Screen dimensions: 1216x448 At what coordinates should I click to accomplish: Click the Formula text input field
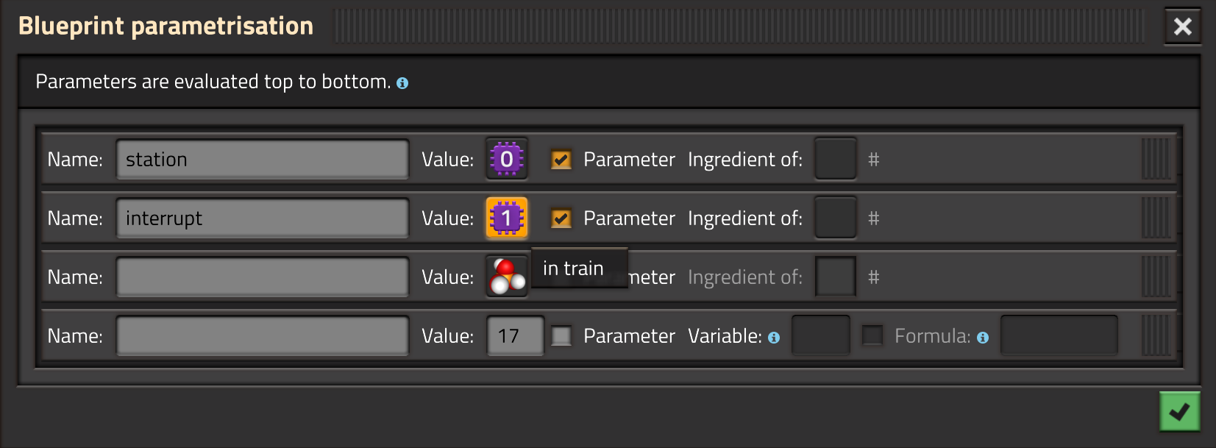1059,335
